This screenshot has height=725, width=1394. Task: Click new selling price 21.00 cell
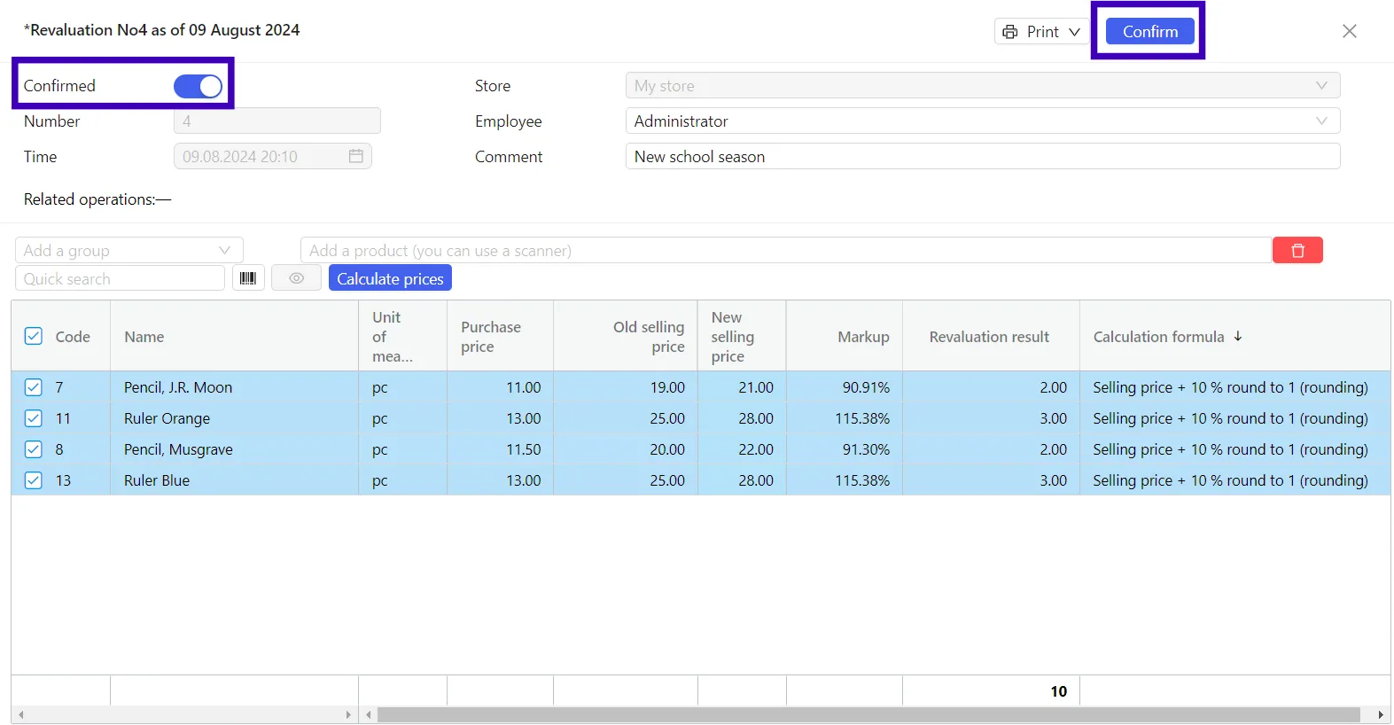[x=742, y=387]
